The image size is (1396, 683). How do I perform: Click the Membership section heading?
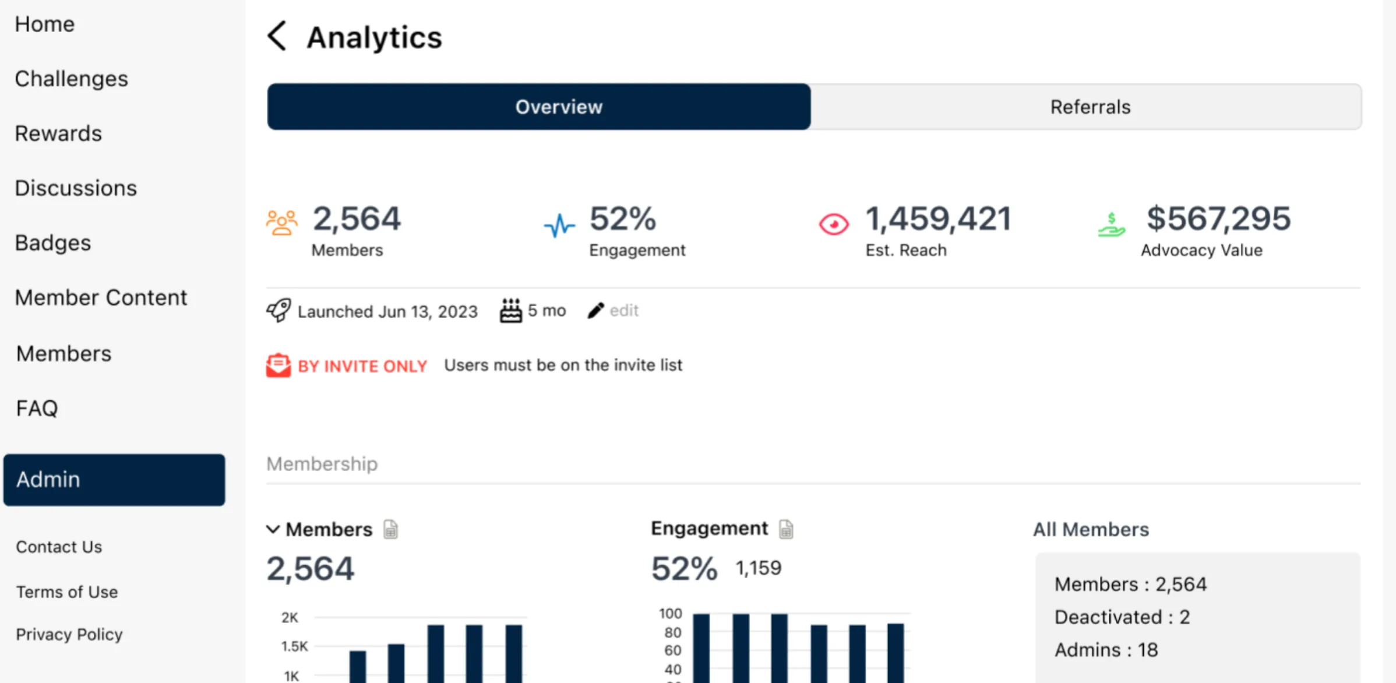322,464
